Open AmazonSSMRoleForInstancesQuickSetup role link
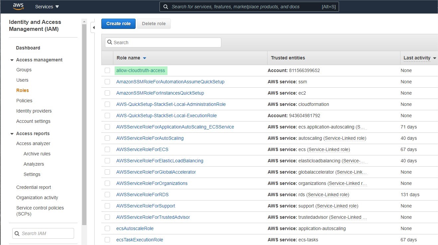 [x=160, y=93]
